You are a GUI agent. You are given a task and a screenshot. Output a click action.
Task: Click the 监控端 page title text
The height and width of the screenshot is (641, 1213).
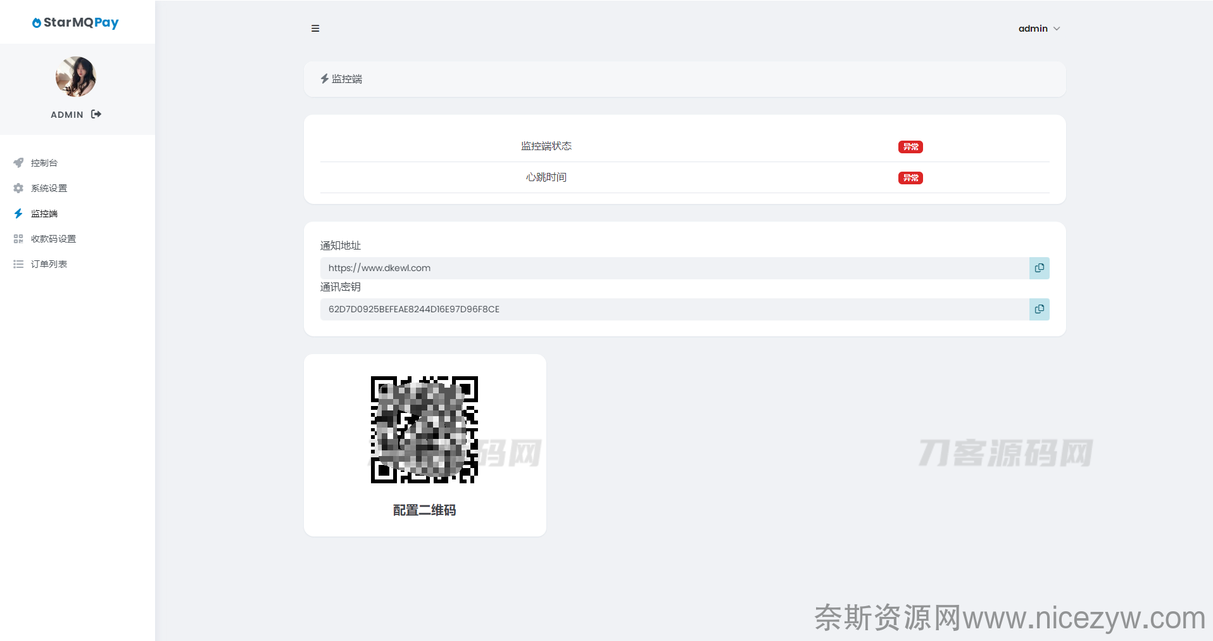click(x=347, y=79)
